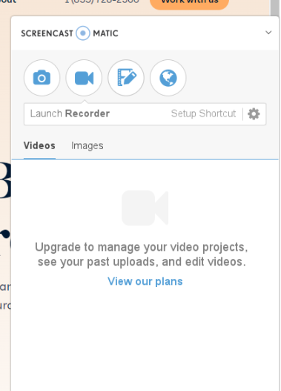Switch to the Videos tab
This screenshot has width=281, height=391.
[x=39, y=145]
